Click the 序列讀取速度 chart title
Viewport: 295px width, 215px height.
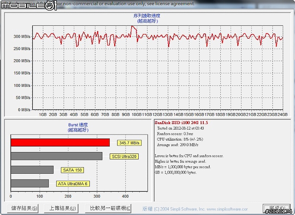tap(147, 16)
